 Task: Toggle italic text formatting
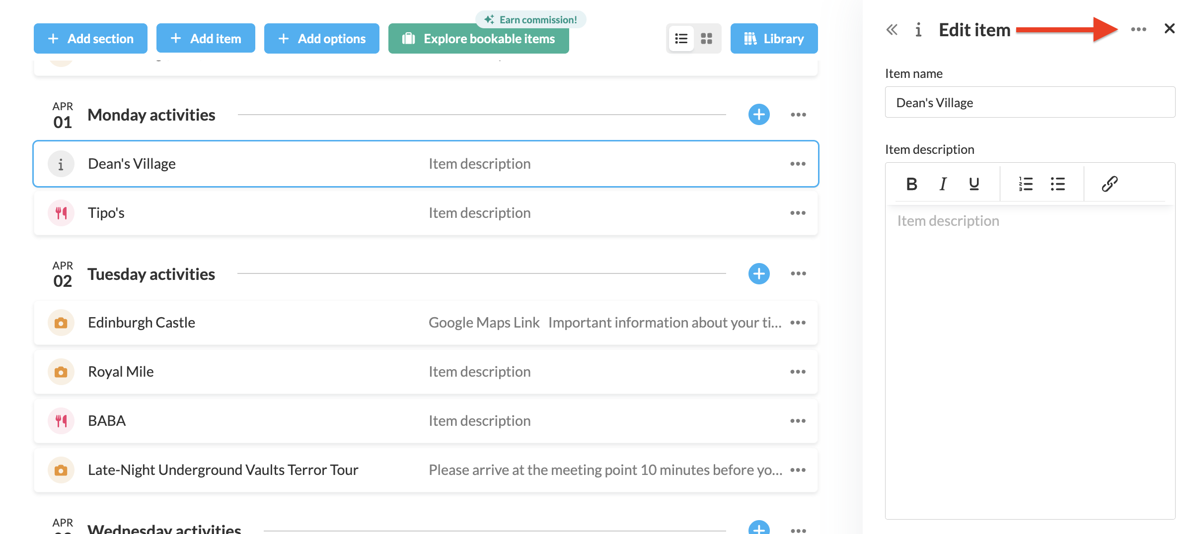943,184
